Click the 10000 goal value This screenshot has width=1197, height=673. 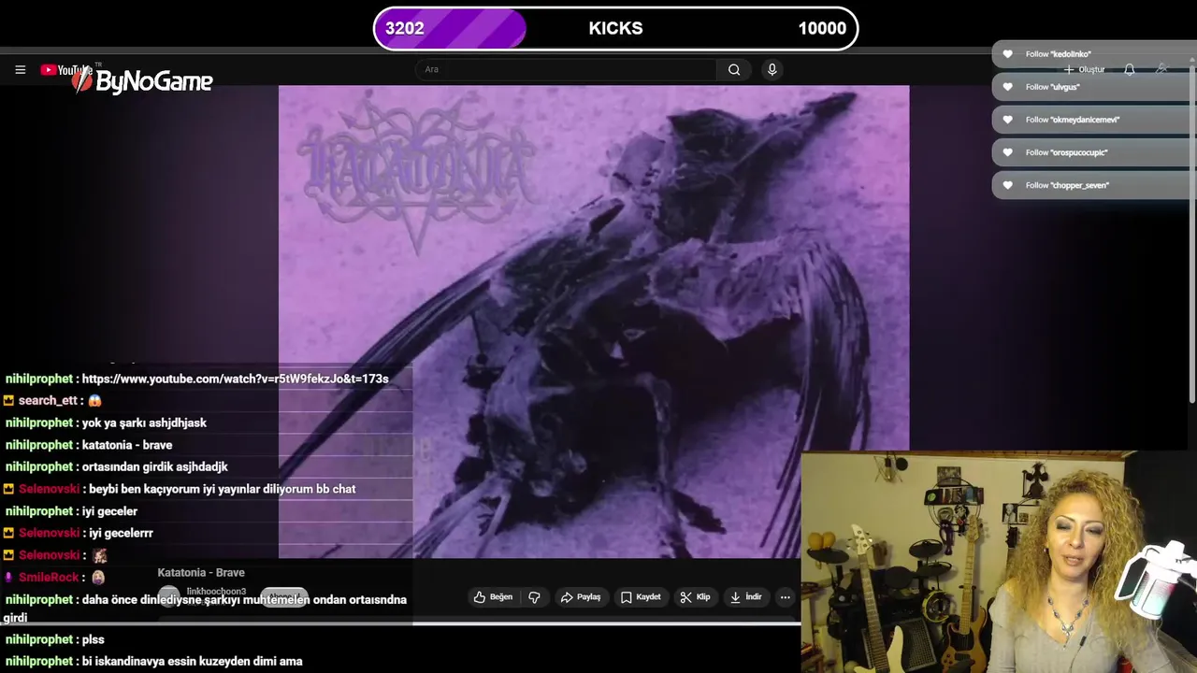[x=822, y=28]
